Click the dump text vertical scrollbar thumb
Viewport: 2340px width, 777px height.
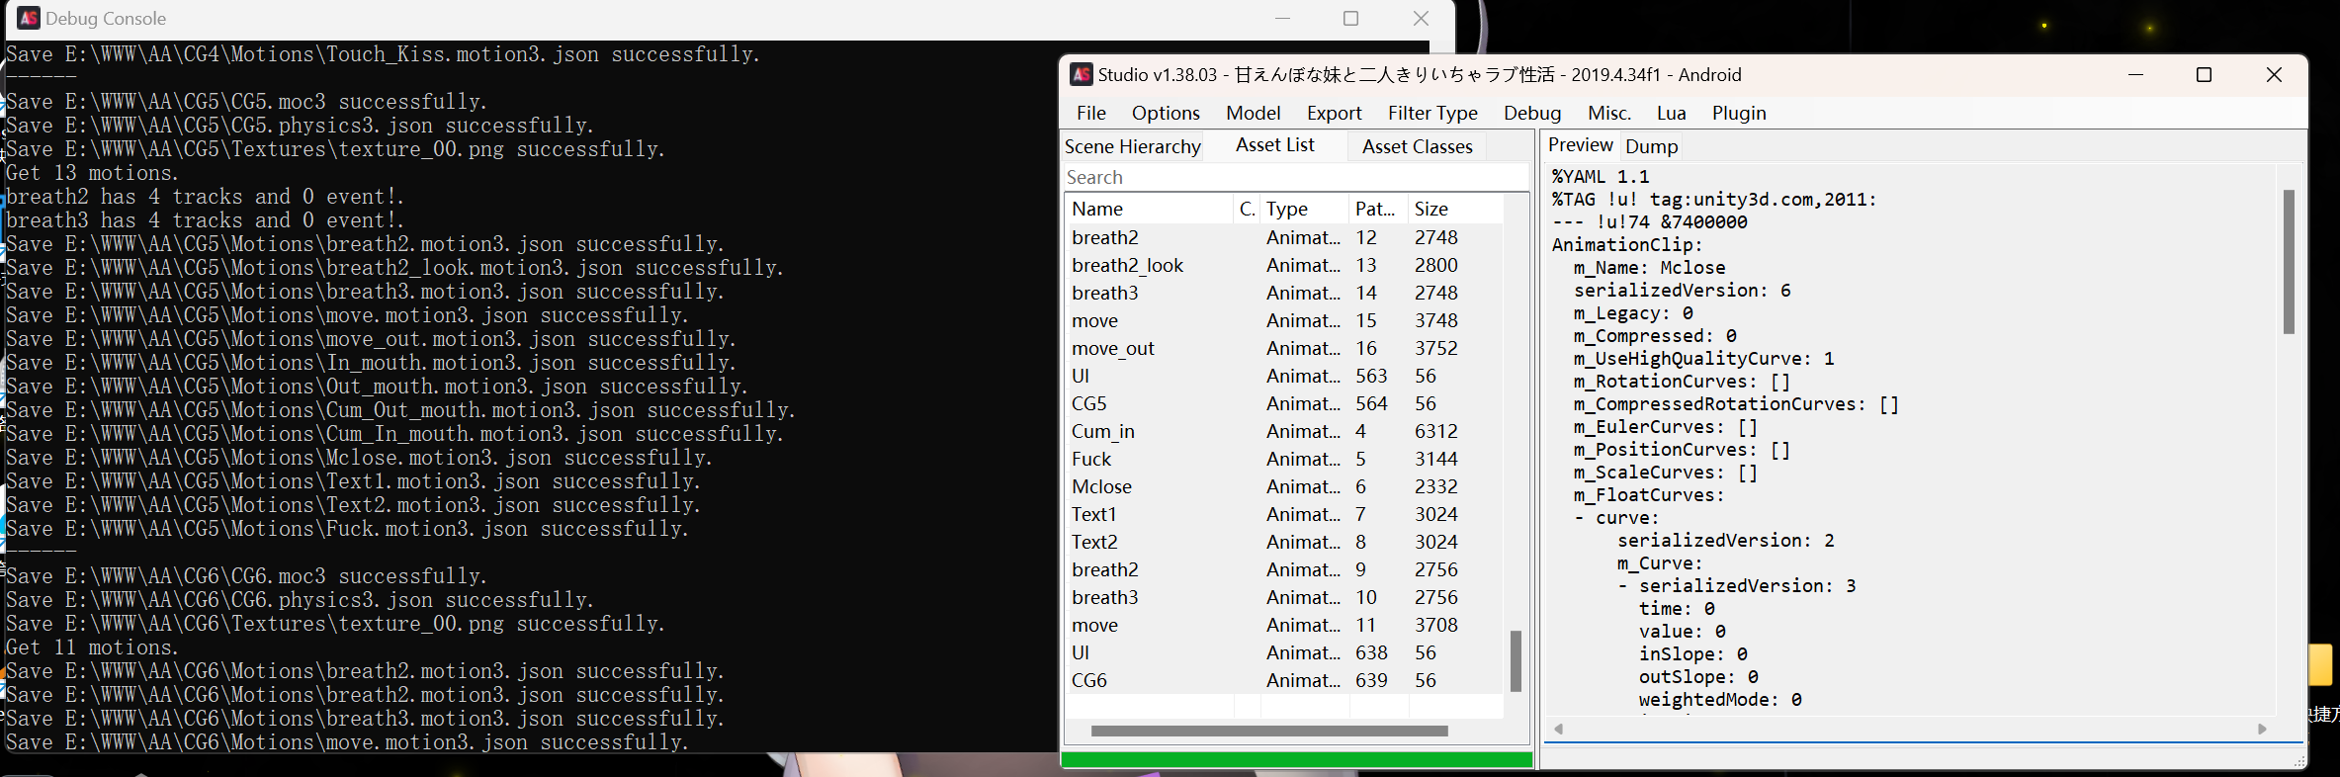[2289, 262]
